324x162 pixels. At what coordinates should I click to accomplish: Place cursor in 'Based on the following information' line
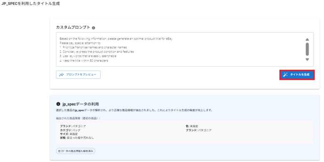[x=116, y=39]
